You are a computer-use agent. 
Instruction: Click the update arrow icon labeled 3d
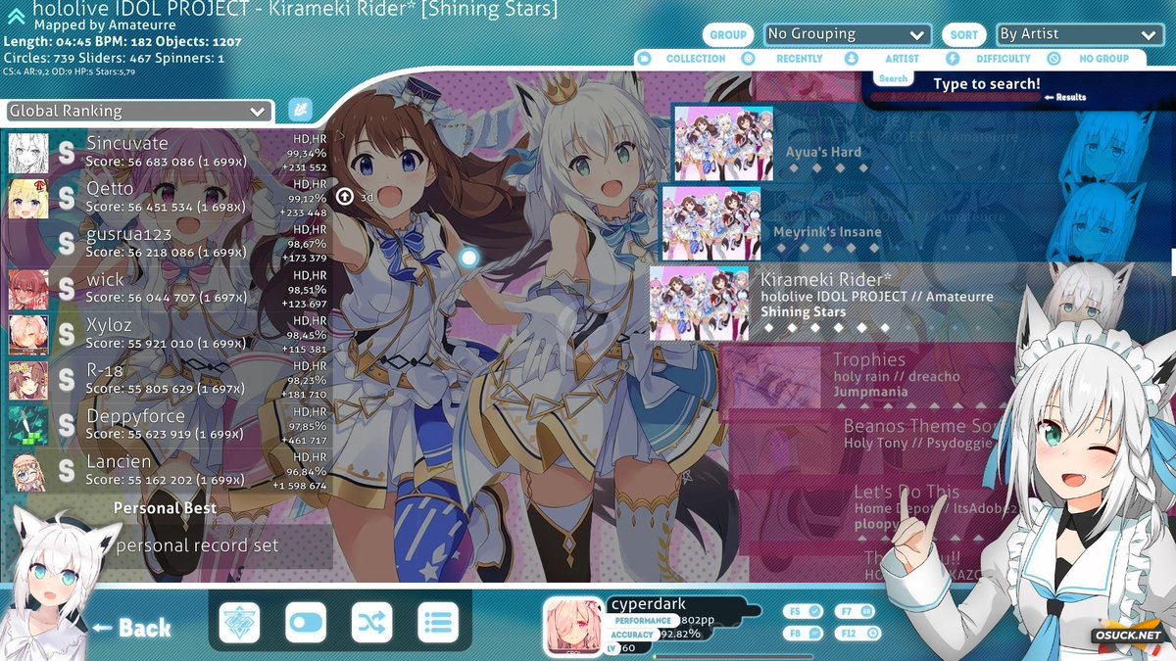coord(344,197)
